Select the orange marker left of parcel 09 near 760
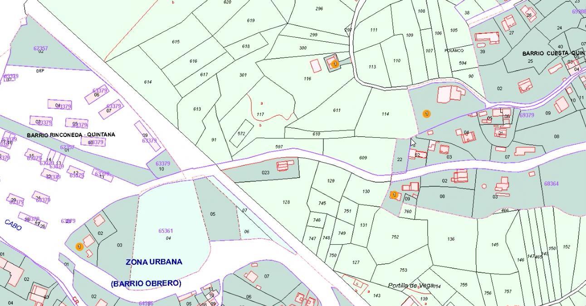The image size is (586, 306). 394,195
